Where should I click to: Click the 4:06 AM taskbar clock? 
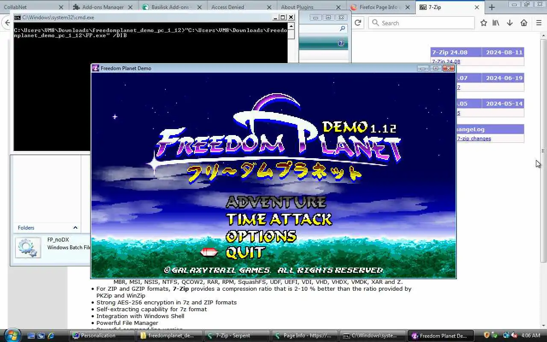pos(531,336)
